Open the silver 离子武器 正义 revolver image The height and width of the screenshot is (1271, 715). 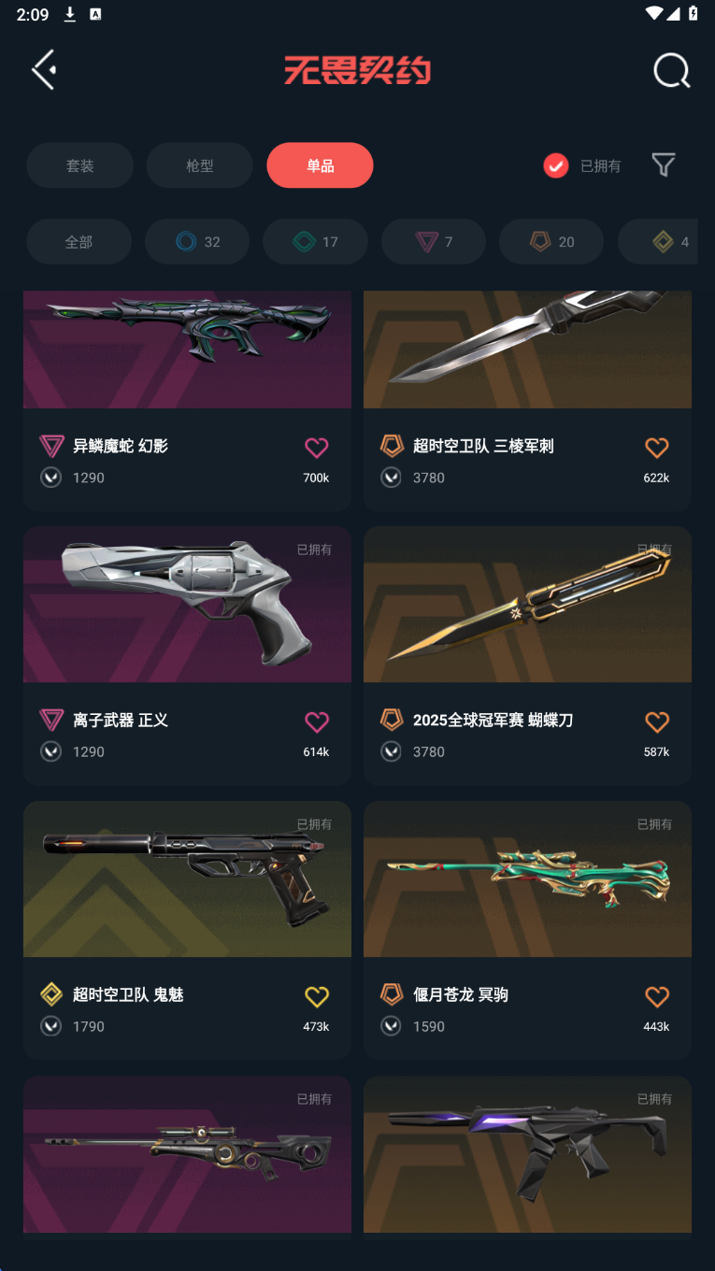[x=187, y=605]
